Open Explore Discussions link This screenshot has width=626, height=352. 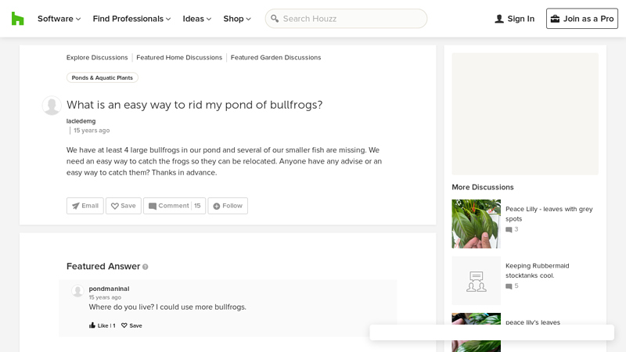(x=97, y=57)
